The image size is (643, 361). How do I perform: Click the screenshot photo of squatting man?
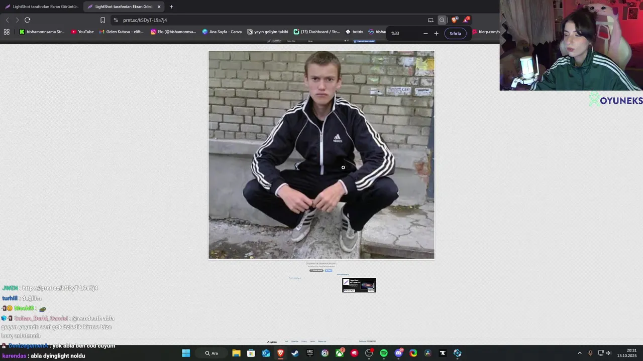pos(321,155)
